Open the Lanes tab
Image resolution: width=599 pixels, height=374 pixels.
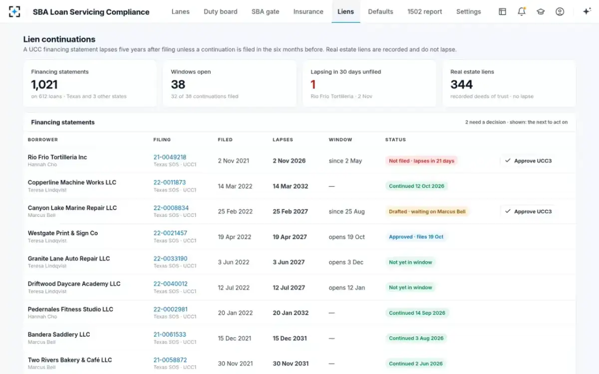click(180, 11)
